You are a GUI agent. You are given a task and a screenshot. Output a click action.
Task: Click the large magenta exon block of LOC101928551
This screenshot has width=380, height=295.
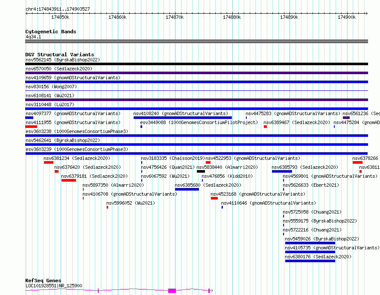172,291
